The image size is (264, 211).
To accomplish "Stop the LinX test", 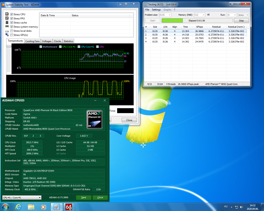I will (241, 20).
